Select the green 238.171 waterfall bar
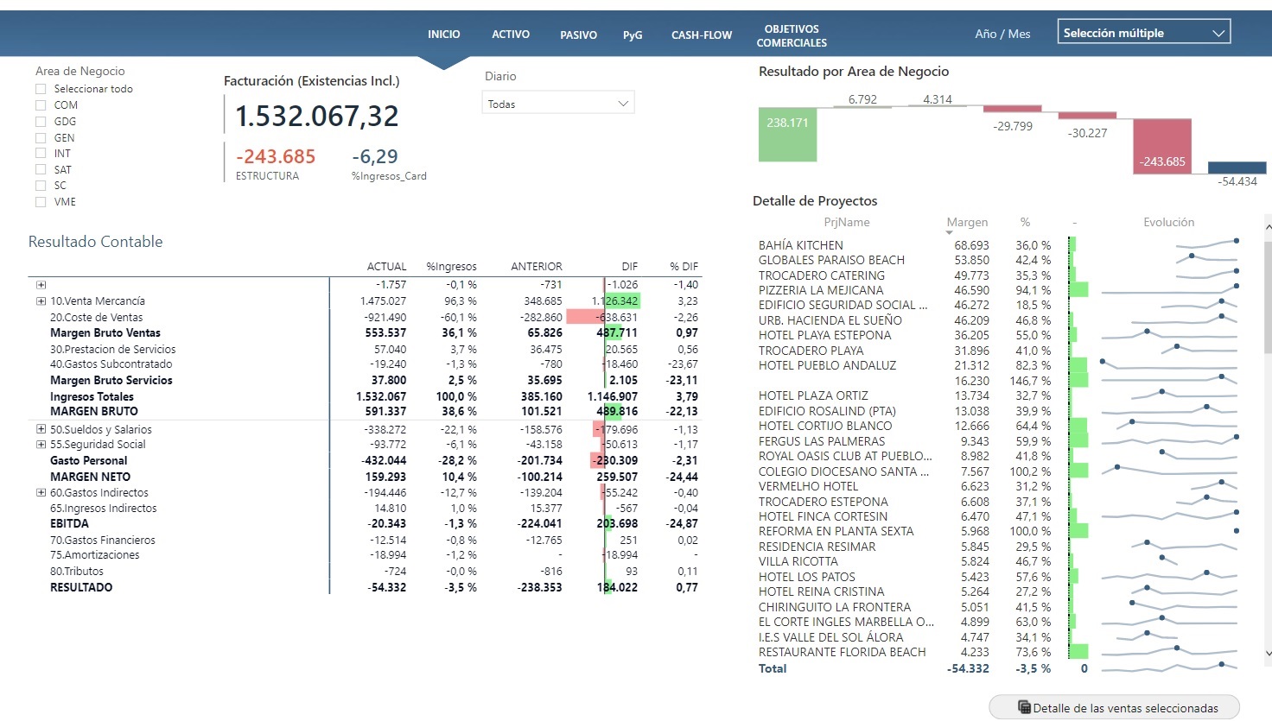Screen dimensions: 1272x721 (x=787, y=135)
